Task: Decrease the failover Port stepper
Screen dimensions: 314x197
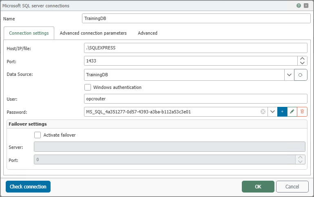Action: [x=300, y=162]
